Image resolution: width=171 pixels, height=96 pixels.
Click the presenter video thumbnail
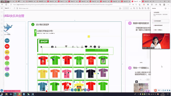click(156, 41)
